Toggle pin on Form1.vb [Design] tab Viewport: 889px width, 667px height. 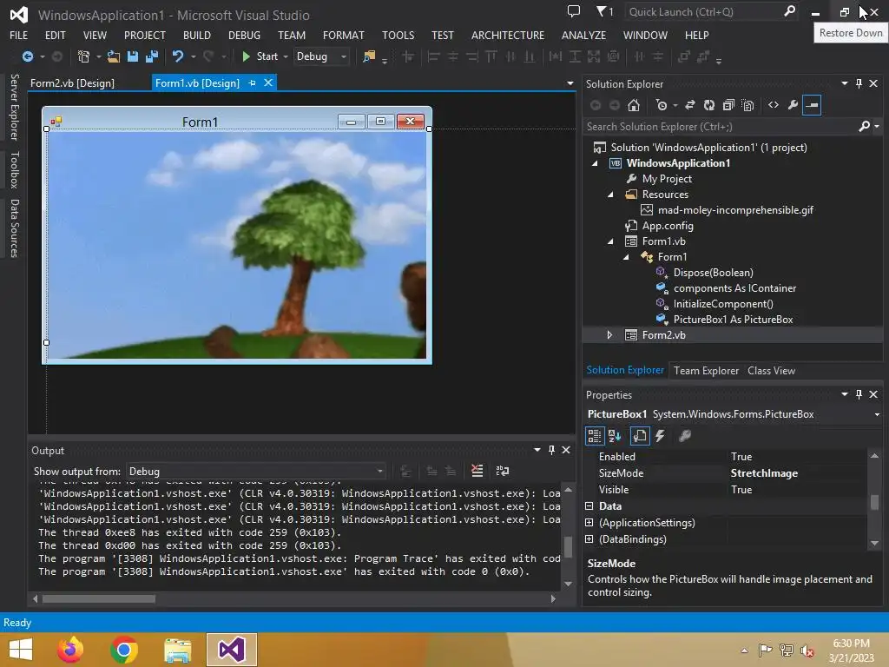click(253, 83)
